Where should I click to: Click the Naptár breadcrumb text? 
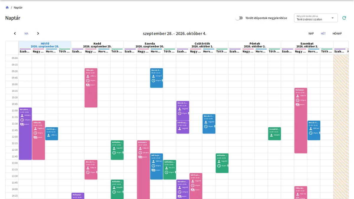(18, 7)
